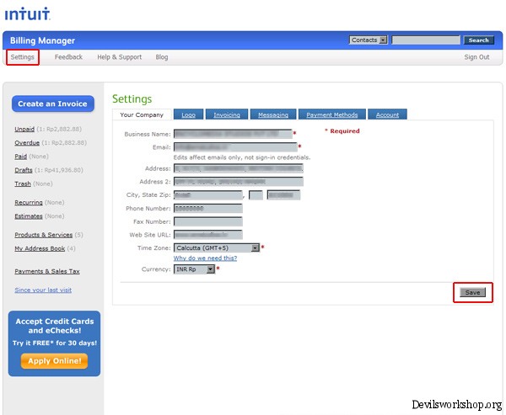The height and width of the screenshot is (415, 506).
Task: Open the Contacts search type dropdown
Action: coord(369,40)
